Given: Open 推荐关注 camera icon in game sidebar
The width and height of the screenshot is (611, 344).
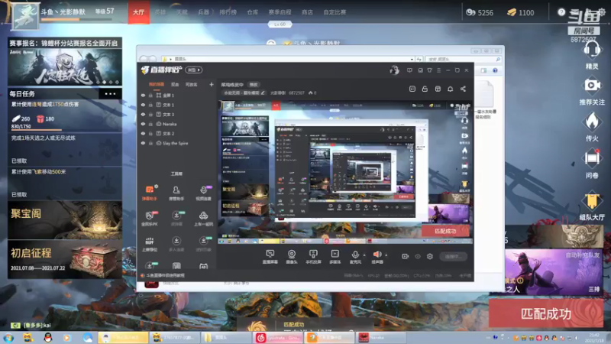Looking at the screenshot, I should pyautogui.click(x=592, y=85).
